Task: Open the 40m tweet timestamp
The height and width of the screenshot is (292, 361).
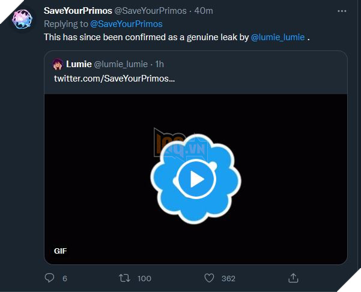Action: click(204, 11)
